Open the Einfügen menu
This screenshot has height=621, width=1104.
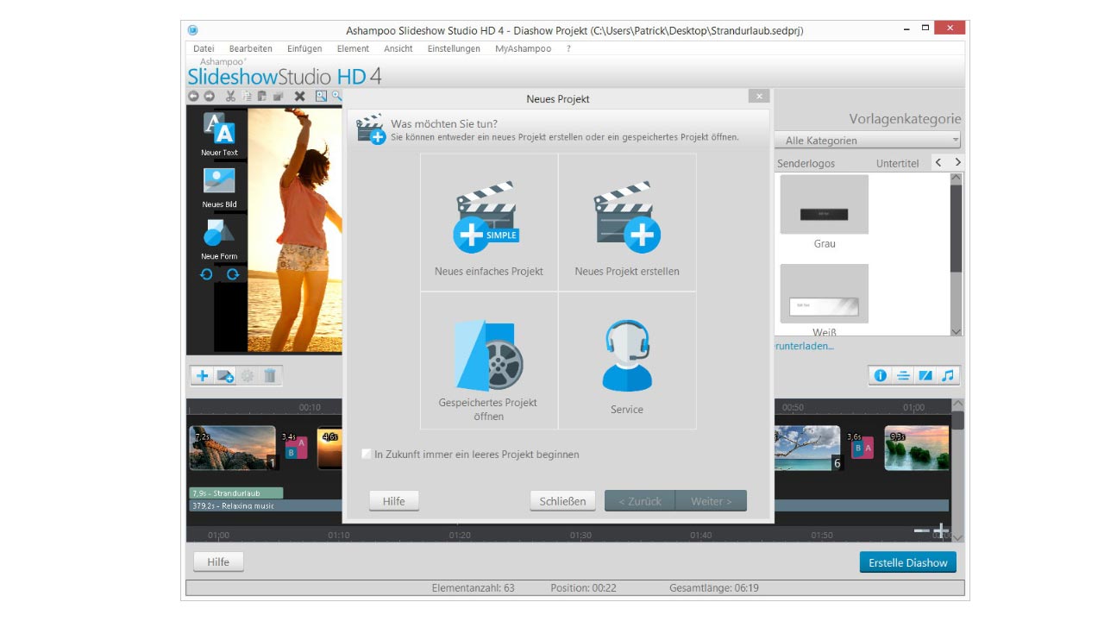click(304, 48)
